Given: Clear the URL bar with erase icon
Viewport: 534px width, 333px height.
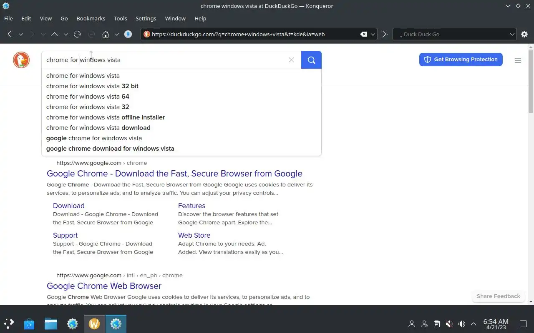Looking at the screenshot, I should 363,34.
